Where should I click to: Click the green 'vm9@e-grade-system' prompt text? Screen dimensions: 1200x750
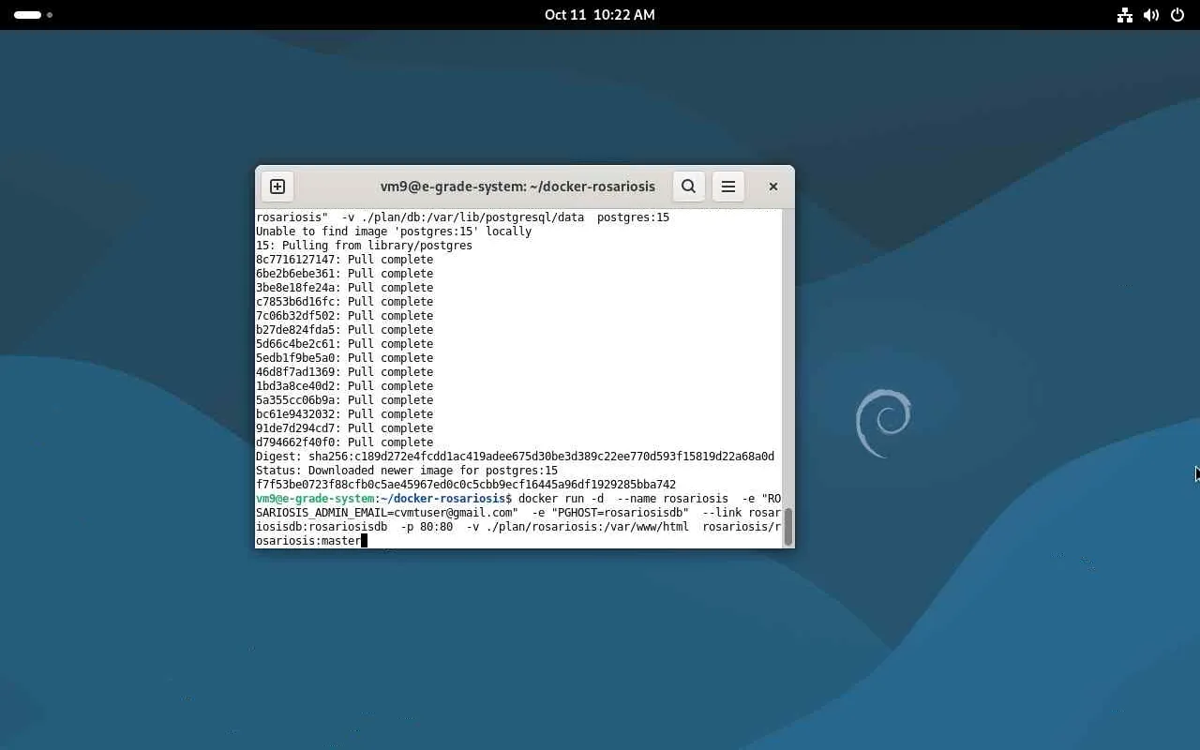tap(315, 499)
